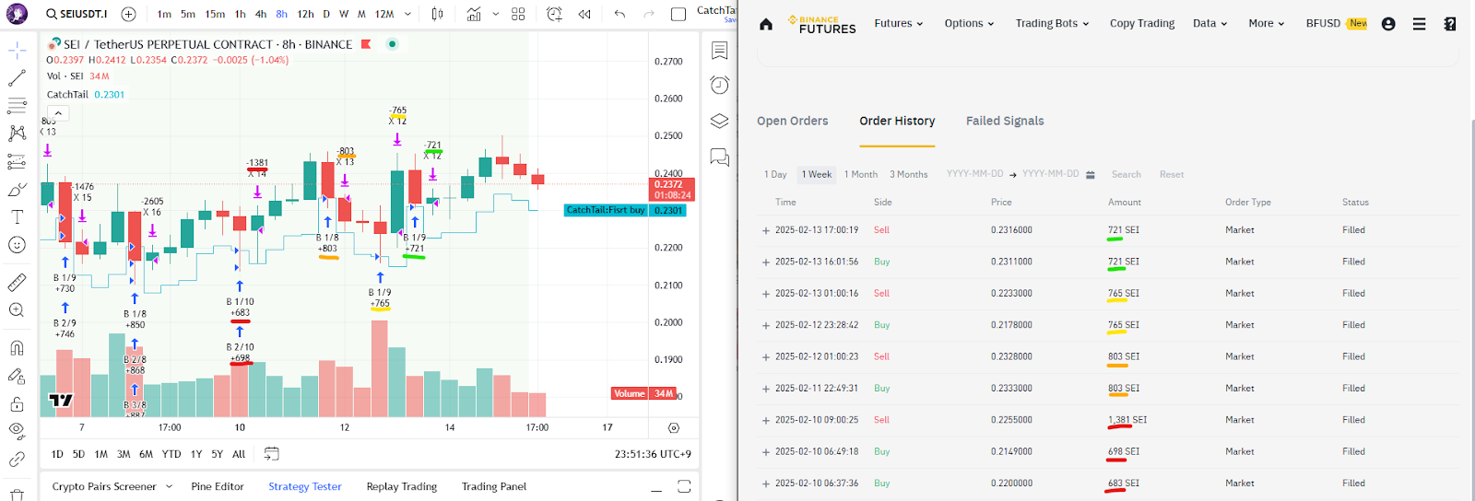Select the trend line drawing tool

[17, 78]
